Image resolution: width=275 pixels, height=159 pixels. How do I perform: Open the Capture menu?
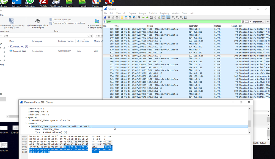(x=133, y=13)
